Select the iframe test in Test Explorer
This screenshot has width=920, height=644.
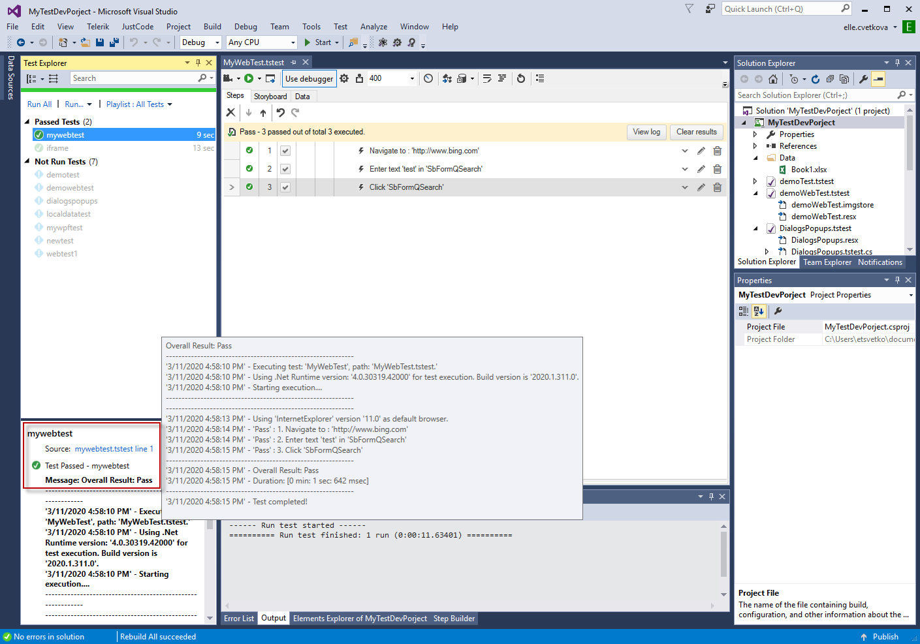(123, 148)
